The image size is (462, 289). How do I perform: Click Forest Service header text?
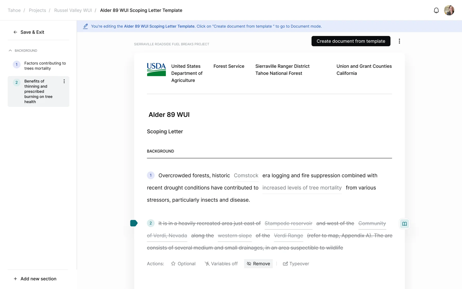point(229,66)
